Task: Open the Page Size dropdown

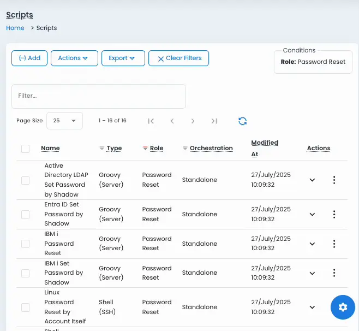Action: pyautogui.click(x=65, y=121)
